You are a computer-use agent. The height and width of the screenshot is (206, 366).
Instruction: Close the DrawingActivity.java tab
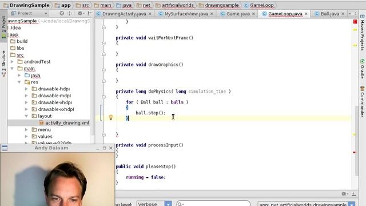tap(150, 14)
